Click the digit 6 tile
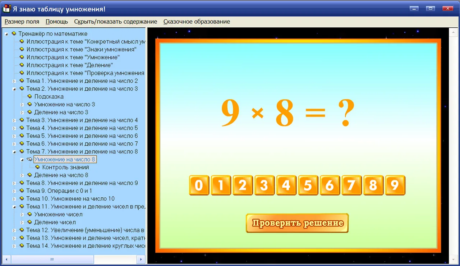The height and width of the screenshot is (266, 460). (x=330, y=185)
